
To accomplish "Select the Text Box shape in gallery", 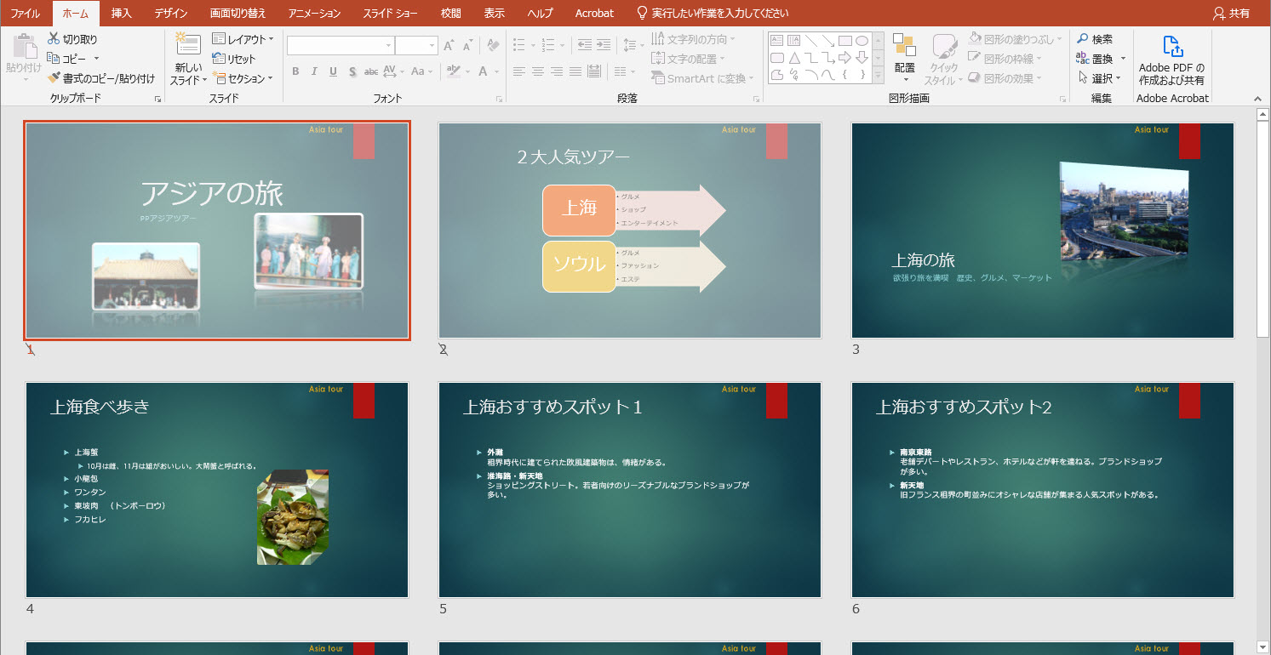I will [776, 40].
